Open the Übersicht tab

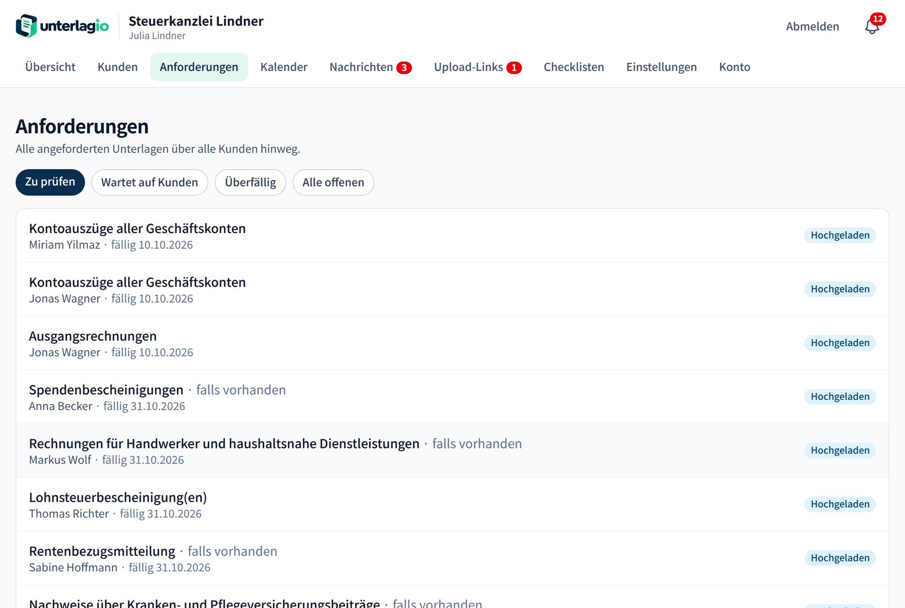50,67
